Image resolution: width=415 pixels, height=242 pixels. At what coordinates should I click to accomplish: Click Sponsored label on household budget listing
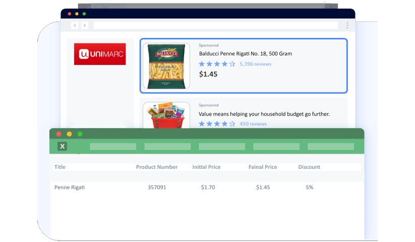(209, 105)
